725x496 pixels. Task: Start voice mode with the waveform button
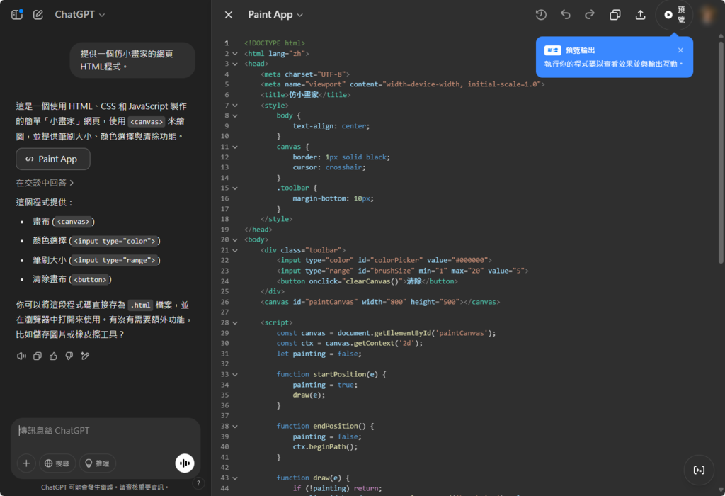[x=185, y=463]
